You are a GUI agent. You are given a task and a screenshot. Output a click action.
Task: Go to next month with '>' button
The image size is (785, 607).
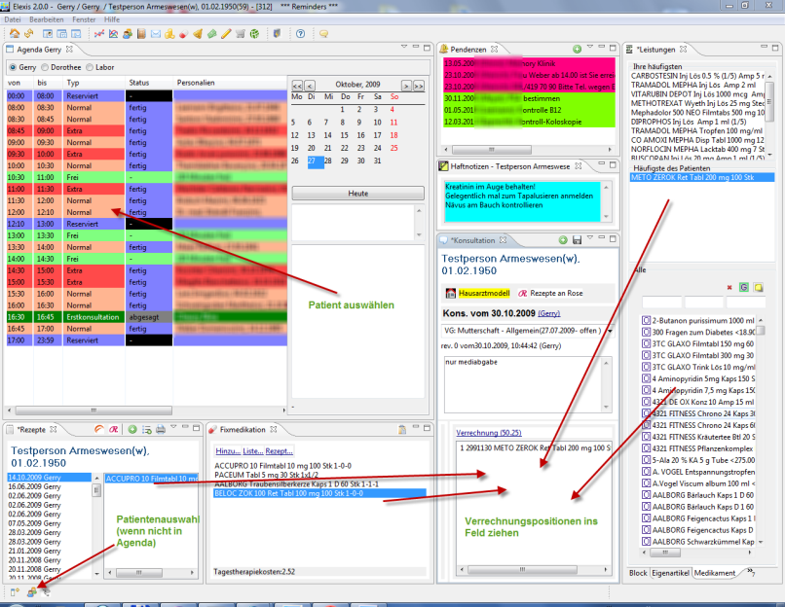tap(406, 86)
